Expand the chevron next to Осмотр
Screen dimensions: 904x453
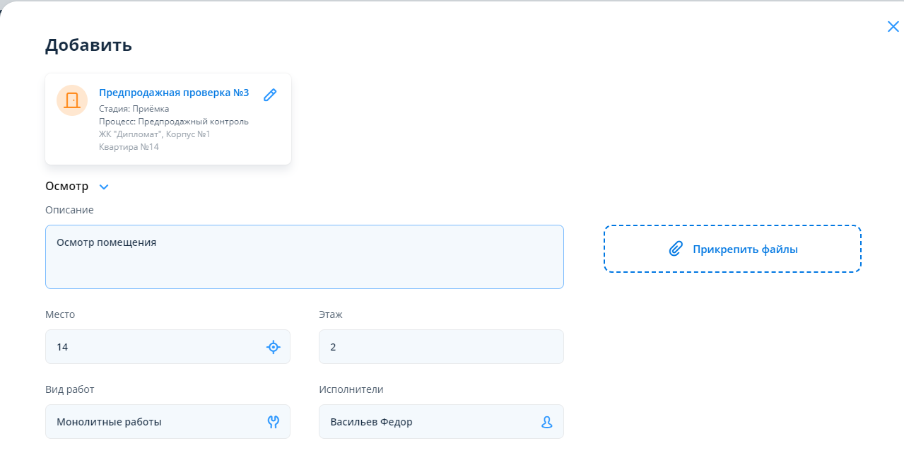click(104, 187)
